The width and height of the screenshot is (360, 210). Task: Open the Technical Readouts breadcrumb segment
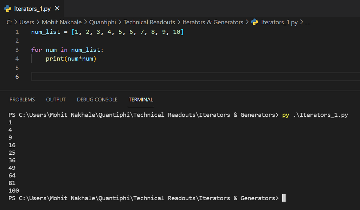[x=149, y=22]
